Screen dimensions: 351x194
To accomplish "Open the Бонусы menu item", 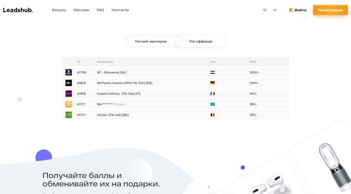I will point(59,10).
